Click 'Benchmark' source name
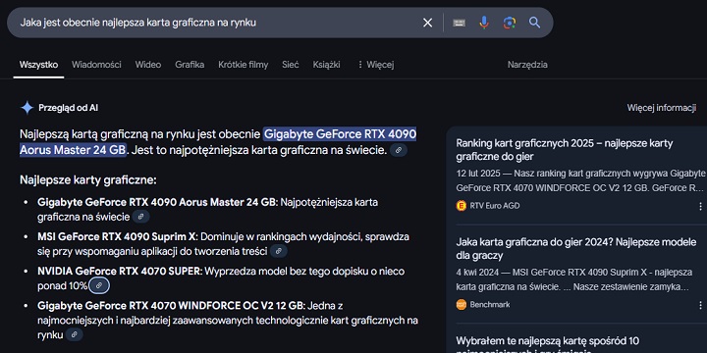 pos(490,304)
